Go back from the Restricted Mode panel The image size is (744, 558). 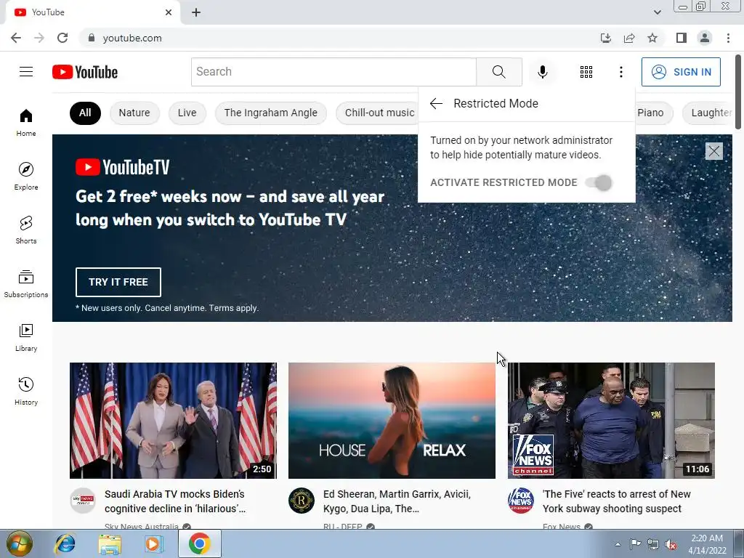tap(436, 103)
